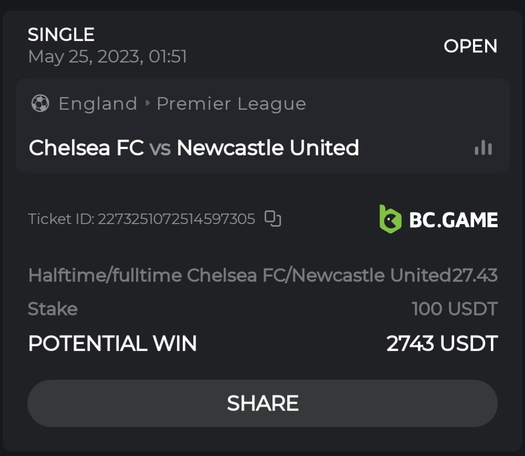Click the May 25, 2023 timestamp
The image size is (525, 456).
click(x=107, y=56)
